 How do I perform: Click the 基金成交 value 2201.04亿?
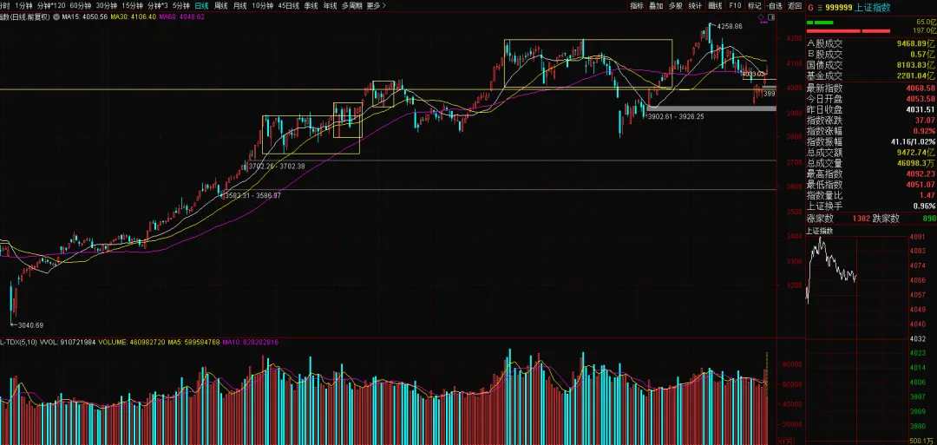click(915, 75)
